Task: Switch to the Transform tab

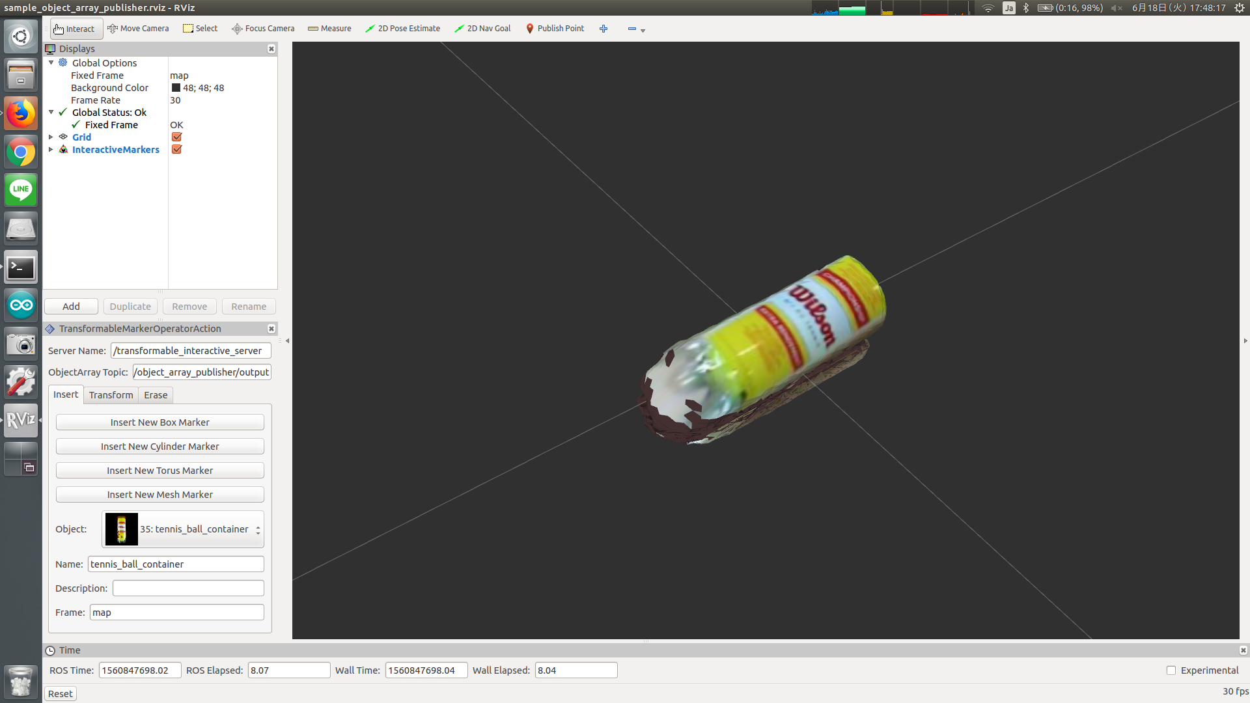Action: point(111,395)
